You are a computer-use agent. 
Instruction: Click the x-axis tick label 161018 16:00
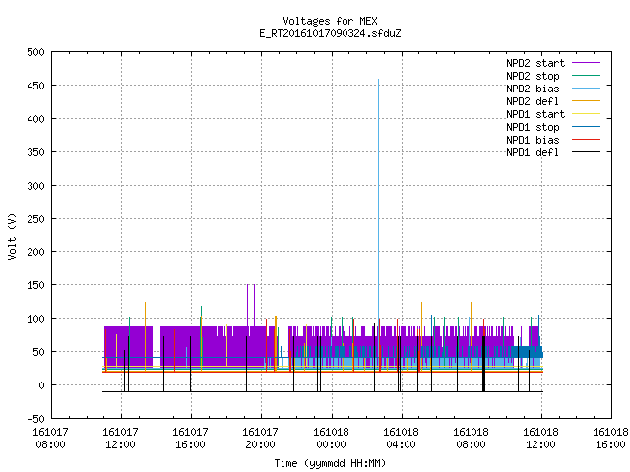[x=610, y=439]
